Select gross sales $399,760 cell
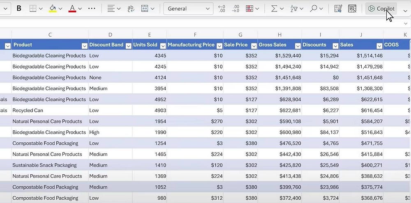This screenshot has width=411, height=203. point(279,187)
